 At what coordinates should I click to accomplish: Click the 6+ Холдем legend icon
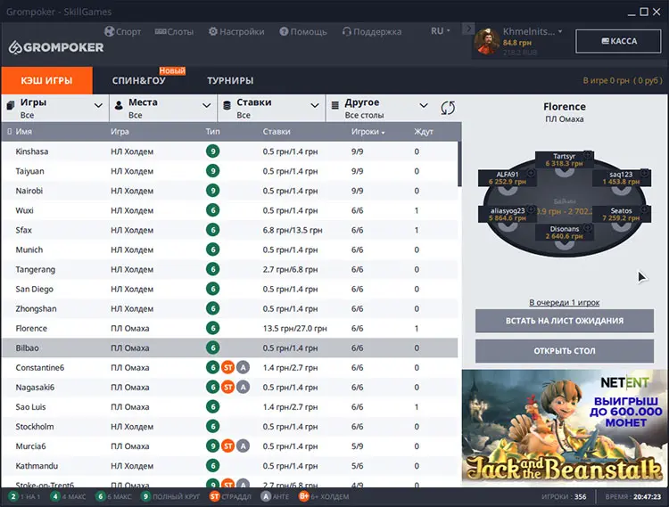pyautogui.click(x=304, y=497)
